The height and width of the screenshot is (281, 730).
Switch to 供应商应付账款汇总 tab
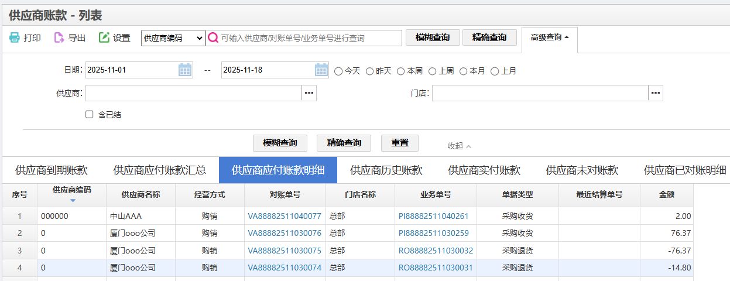(159, 170)
